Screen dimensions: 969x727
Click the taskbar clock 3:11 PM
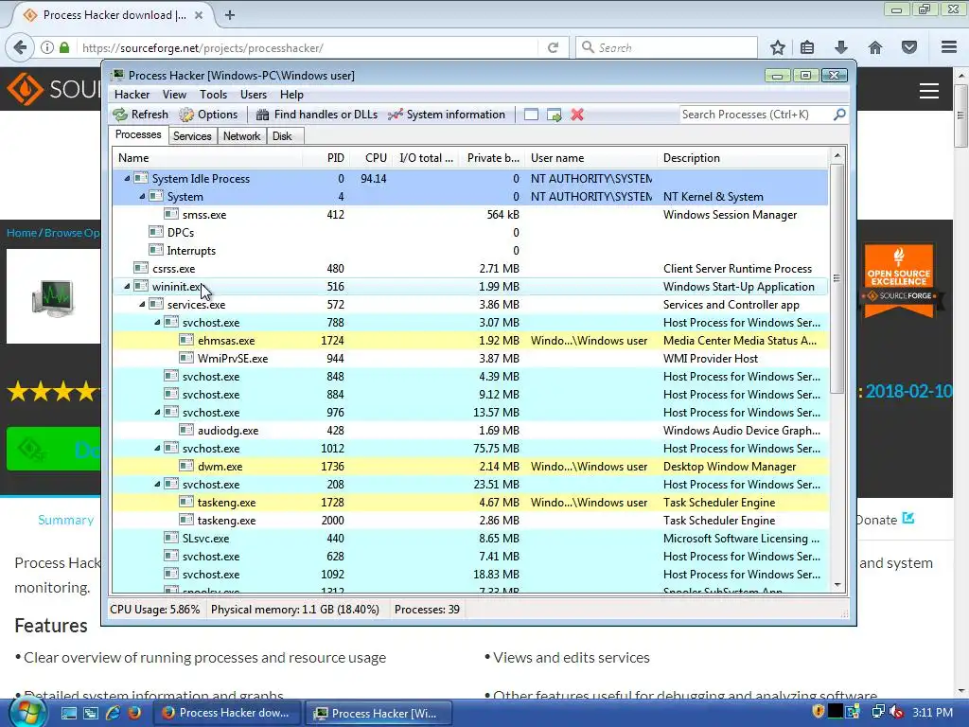pyautogui.click(x=932, y=712)
